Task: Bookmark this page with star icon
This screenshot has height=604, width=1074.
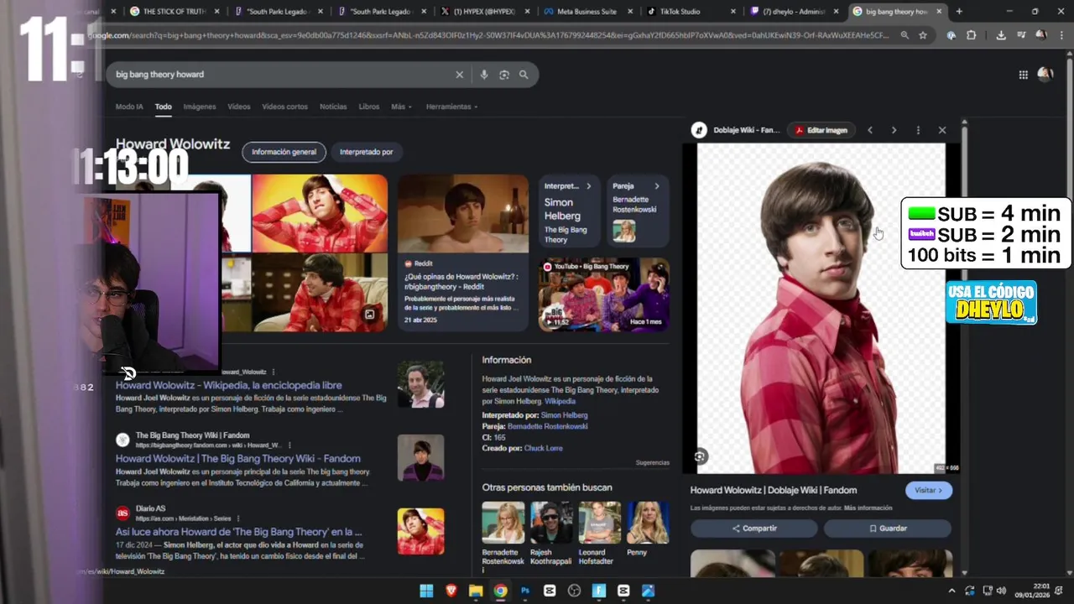Action: [923, 35]
